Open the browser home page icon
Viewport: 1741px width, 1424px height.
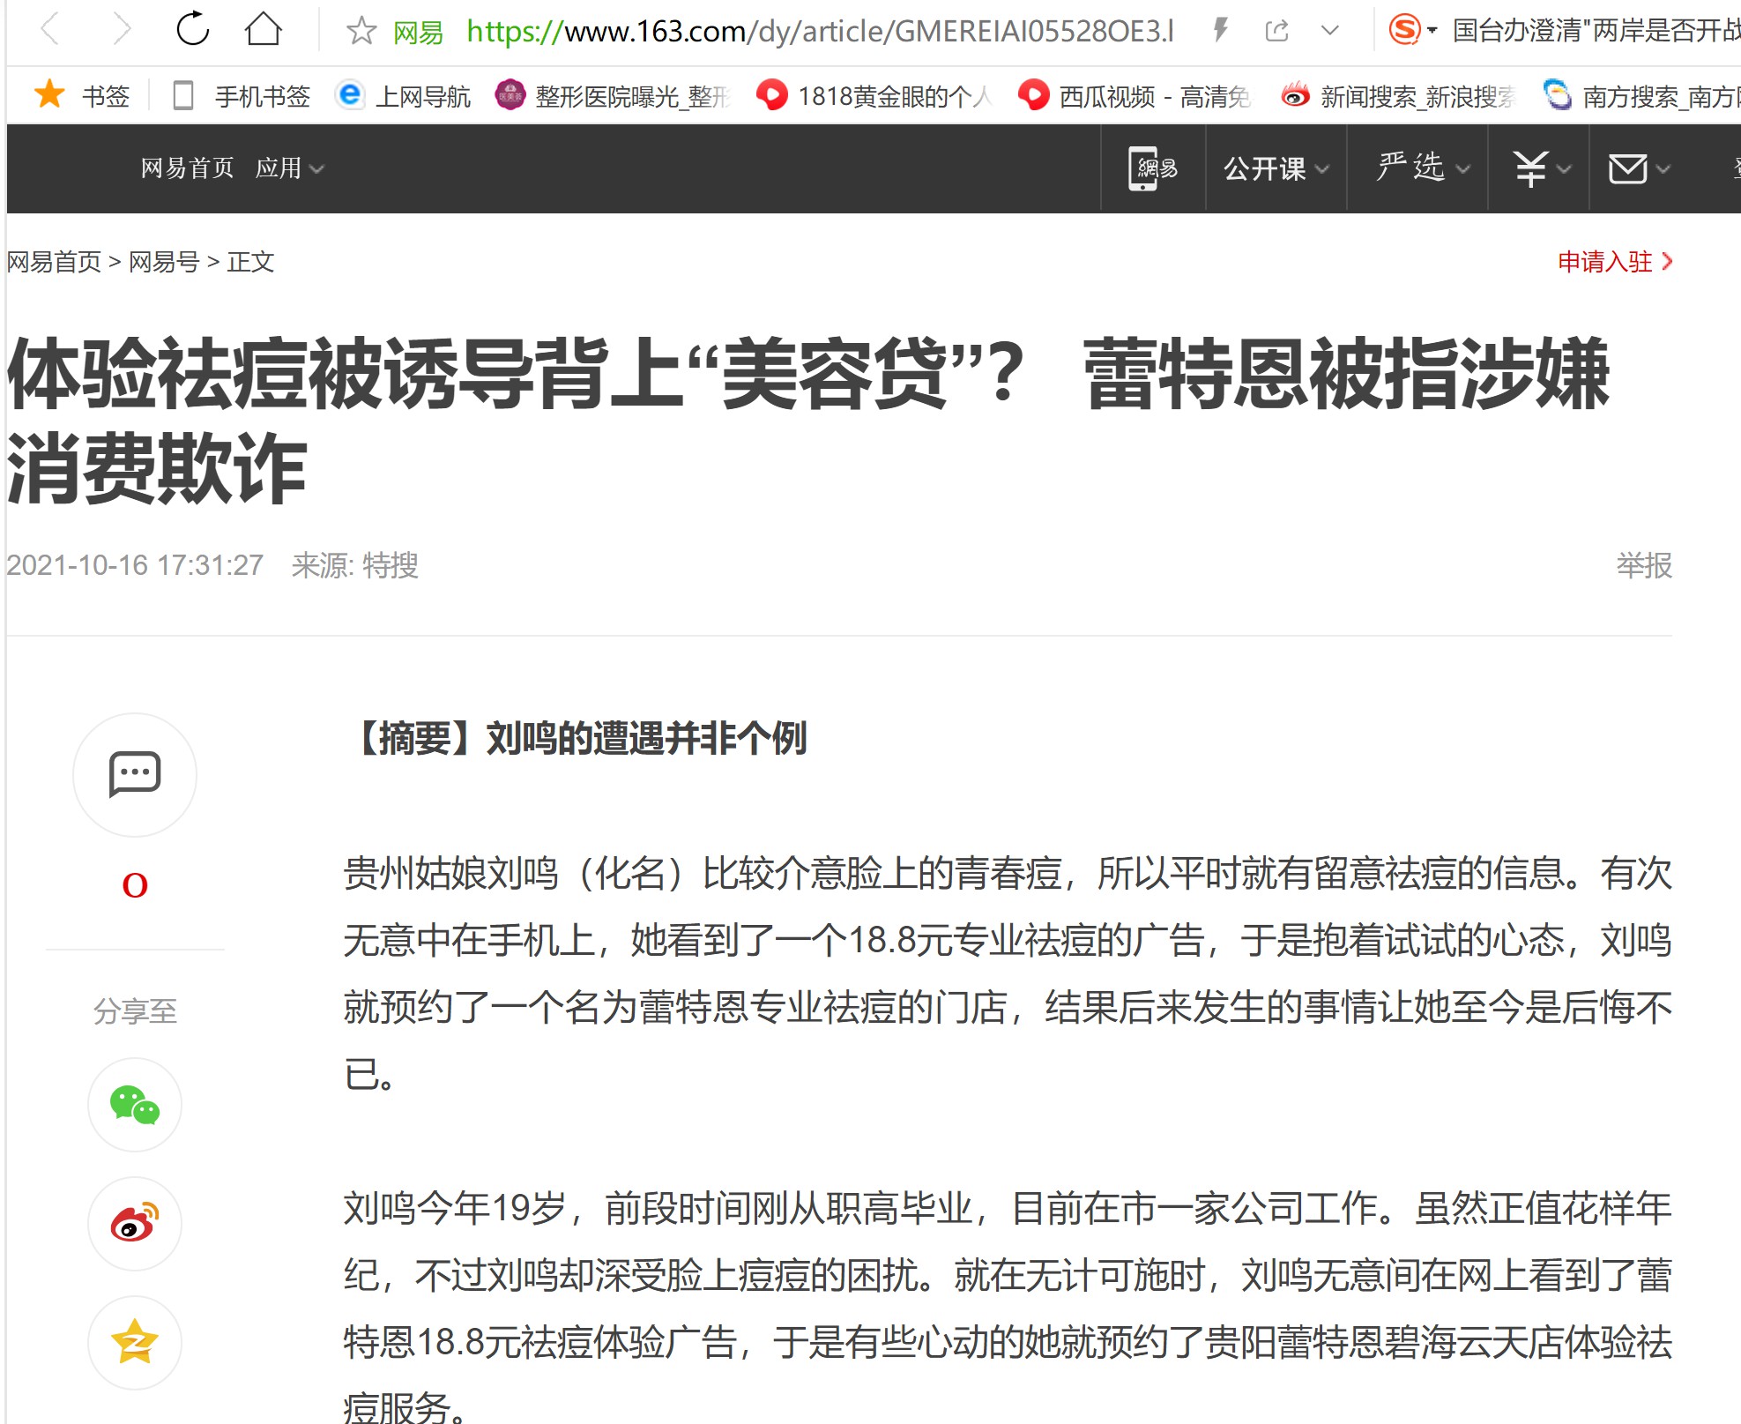point(263,29)
